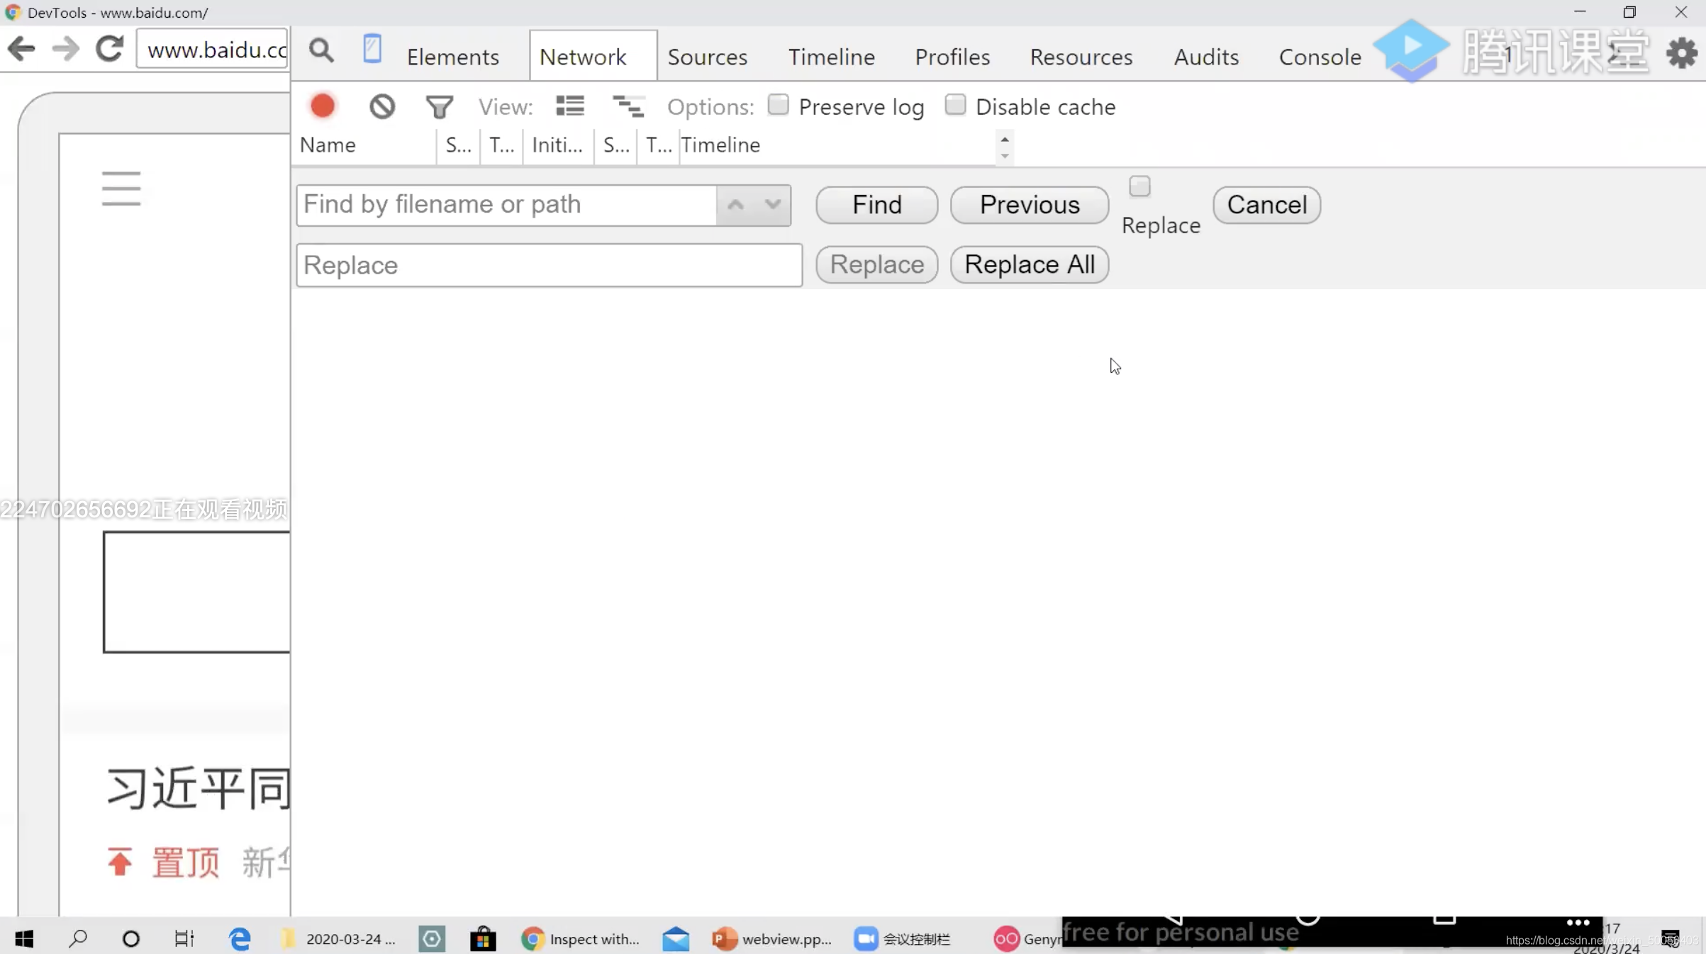Open DevTools settings gear
The height and width of the screenshot is (954, 1706).
[1682, 53]
